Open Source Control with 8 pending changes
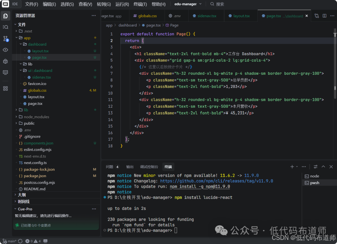This screenshot has width=337, height=244. 5,39
